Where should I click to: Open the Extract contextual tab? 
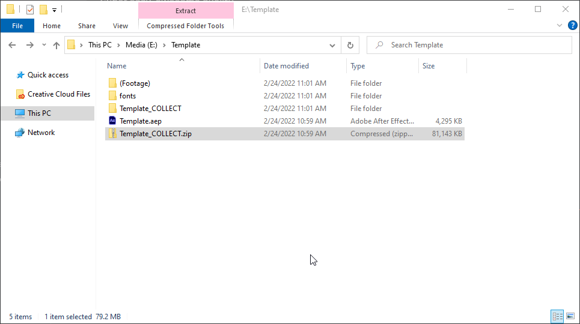(186, 11)
